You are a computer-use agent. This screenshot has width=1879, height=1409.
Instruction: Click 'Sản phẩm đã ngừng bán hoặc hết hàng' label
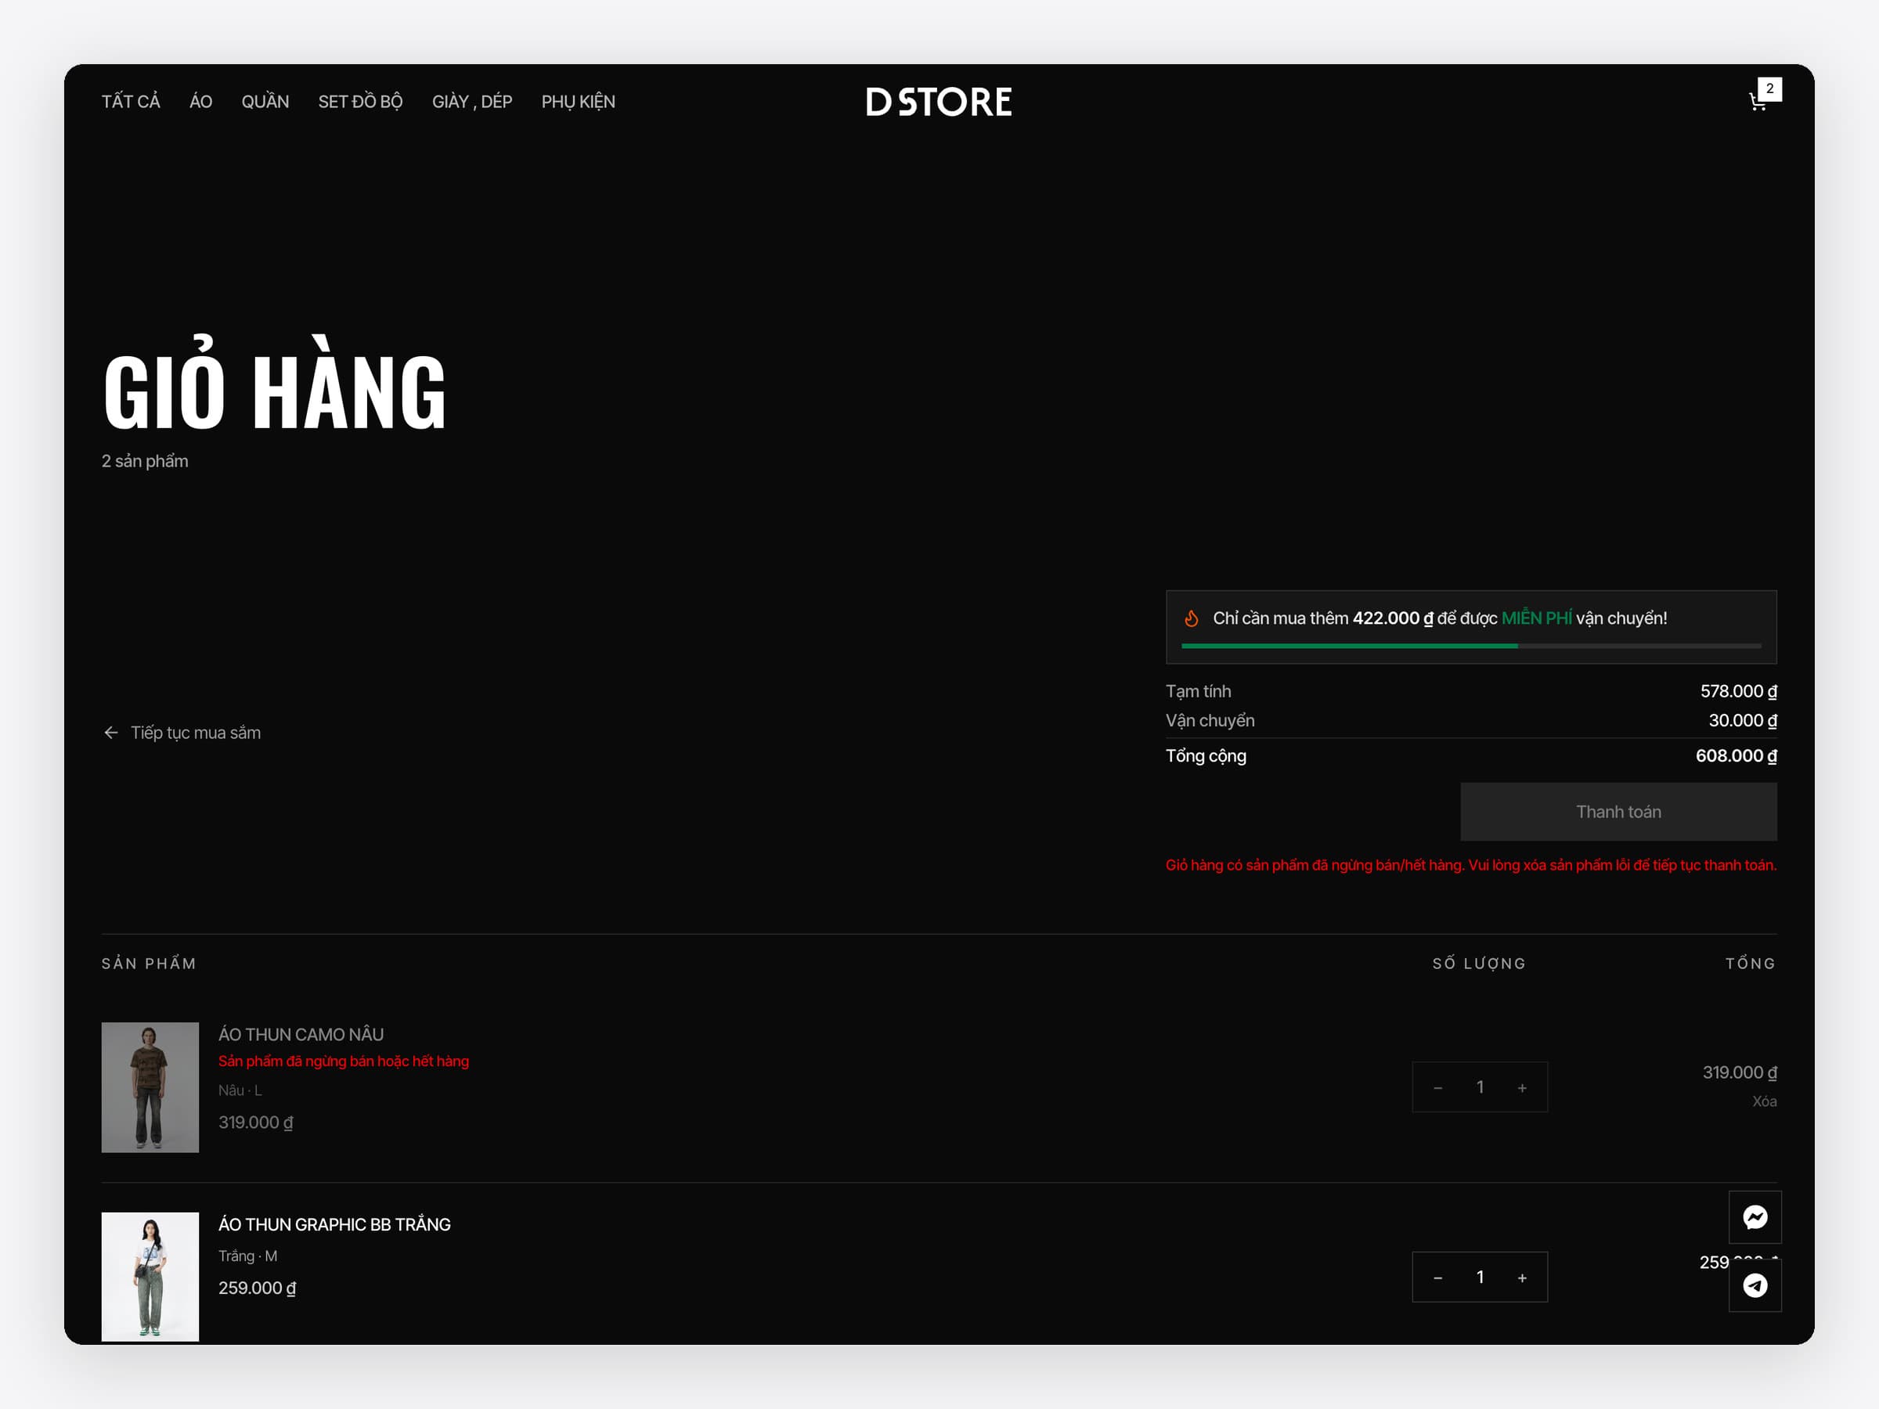pos(343,1061)
